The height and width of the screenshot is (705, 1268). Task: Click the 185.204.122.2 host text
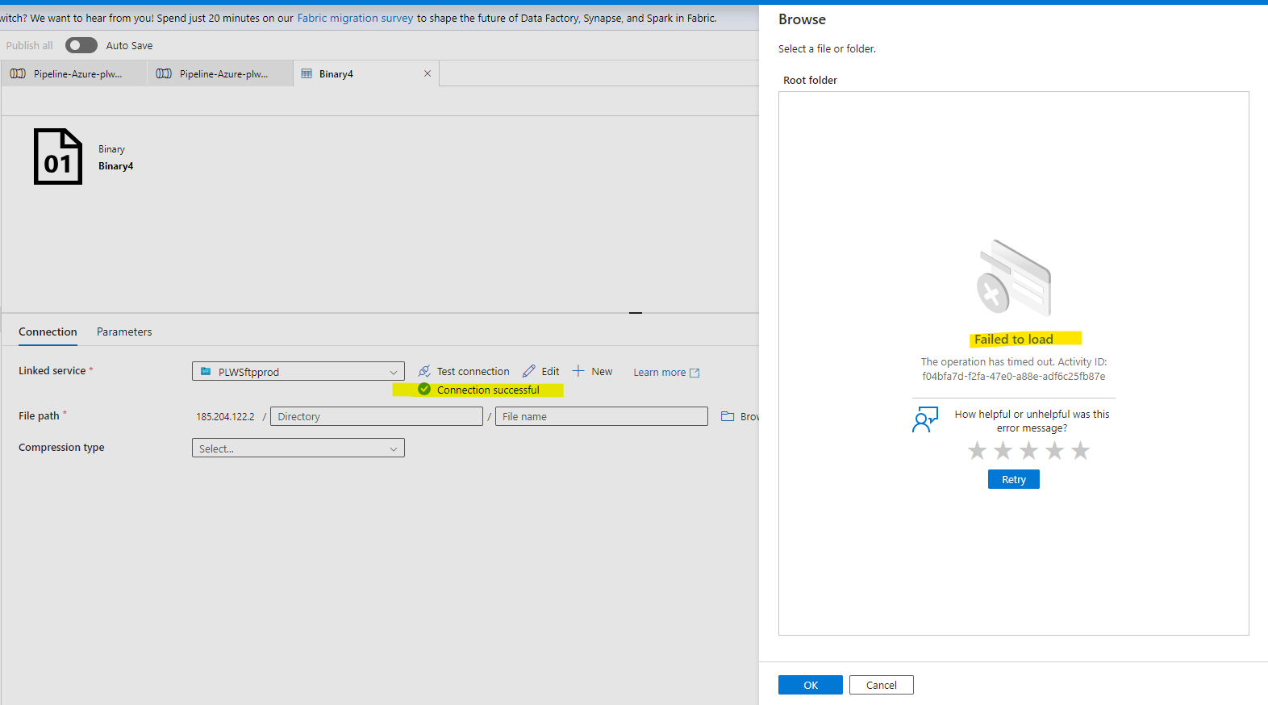225,417
